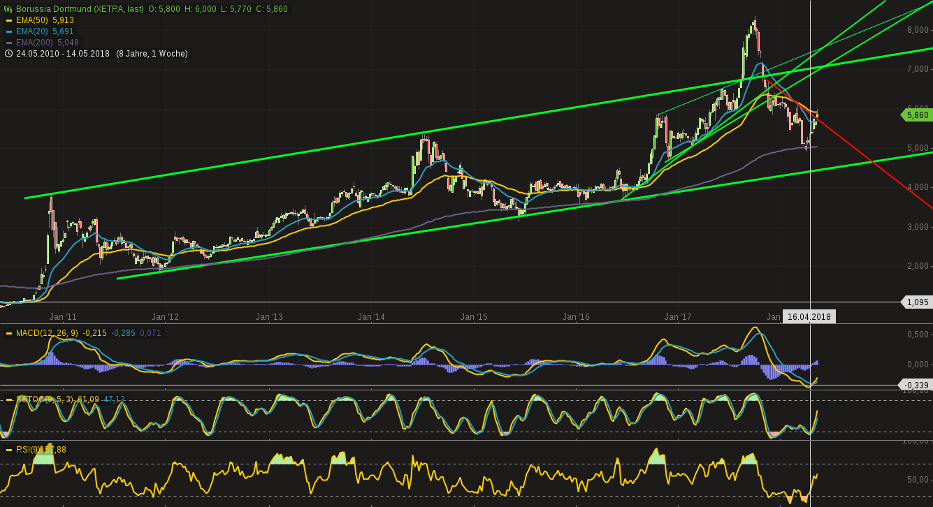The height and width of the screenshot is (507, 933).
Task: Click the 4,000 price axis label
Action: 918,187
